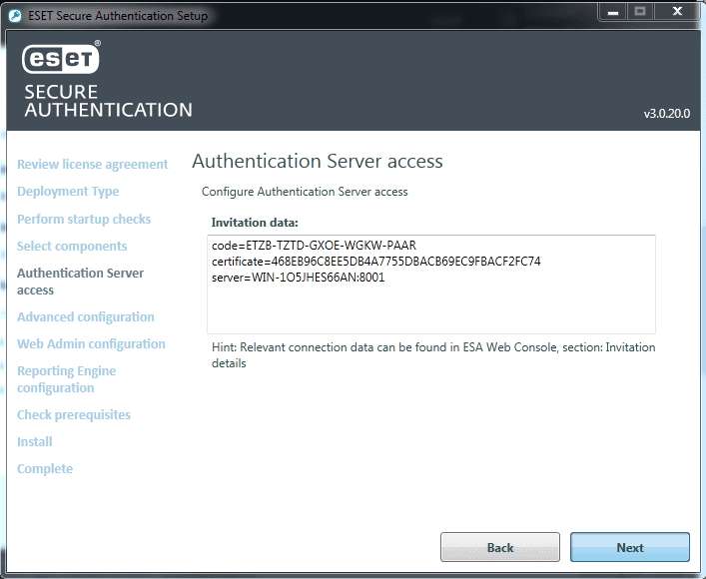
Task: Click the Next button
Action: [629, 547]
